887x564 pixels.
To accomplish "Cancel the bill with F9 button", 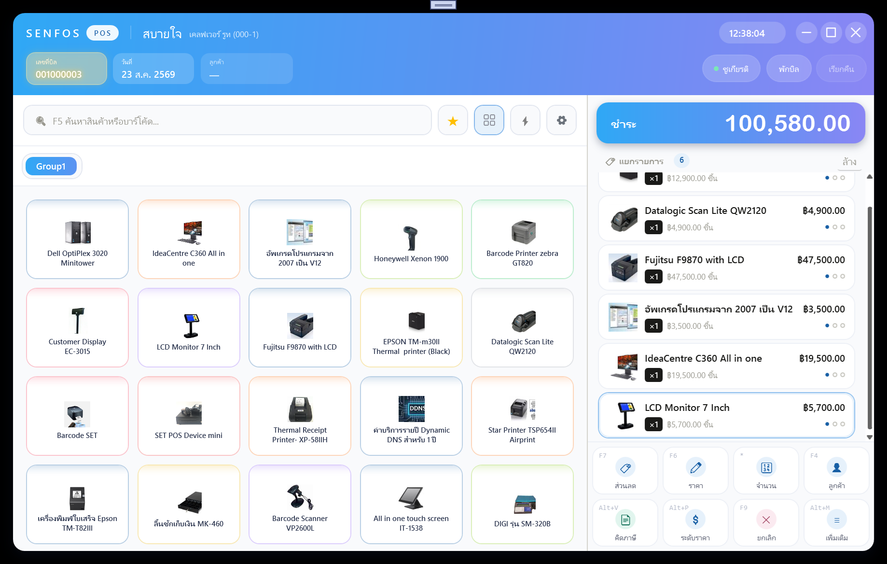I will 766,523.
